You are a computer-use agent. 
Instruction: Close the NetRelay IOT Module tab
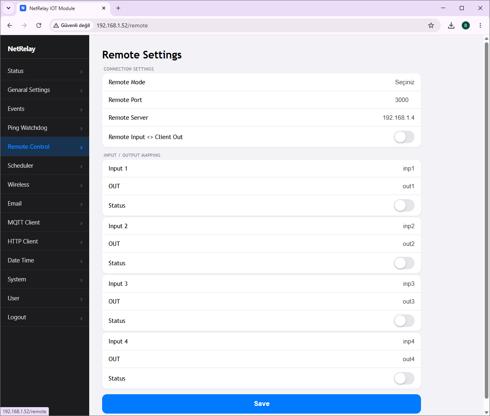(104, 8)
